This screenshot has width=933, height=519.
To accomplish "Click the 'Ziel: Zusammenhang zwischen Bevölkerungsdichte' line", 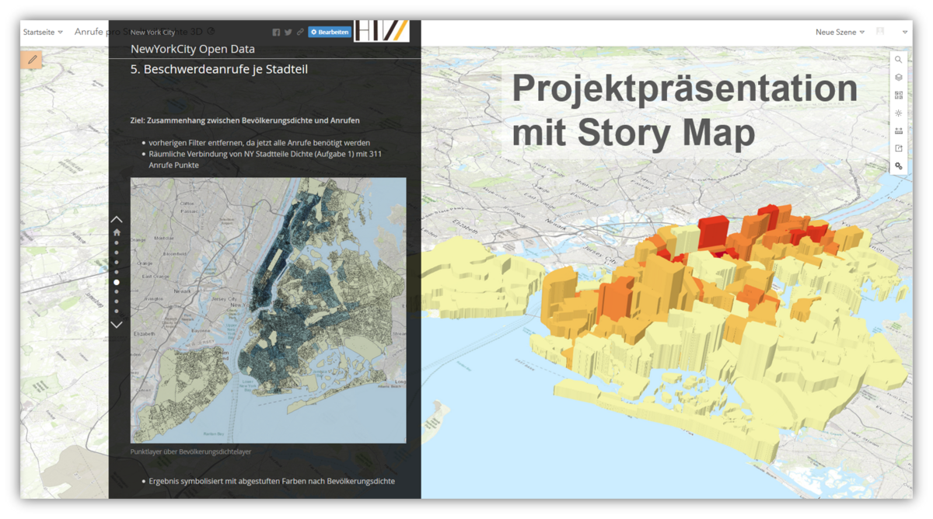I will 245,120.
